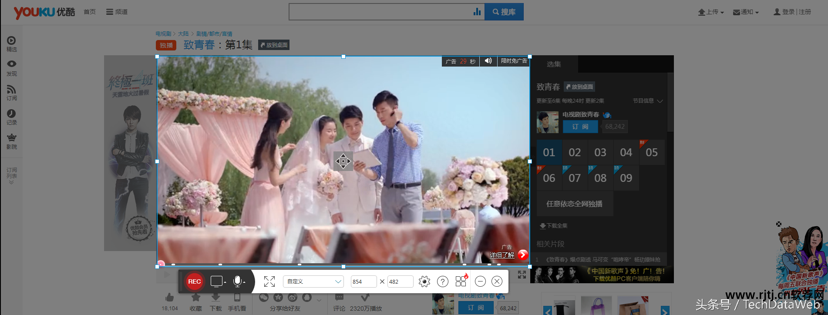Toggle screen display capture source
This screenshot has width=828, height=315.
(x=217, y=281)
